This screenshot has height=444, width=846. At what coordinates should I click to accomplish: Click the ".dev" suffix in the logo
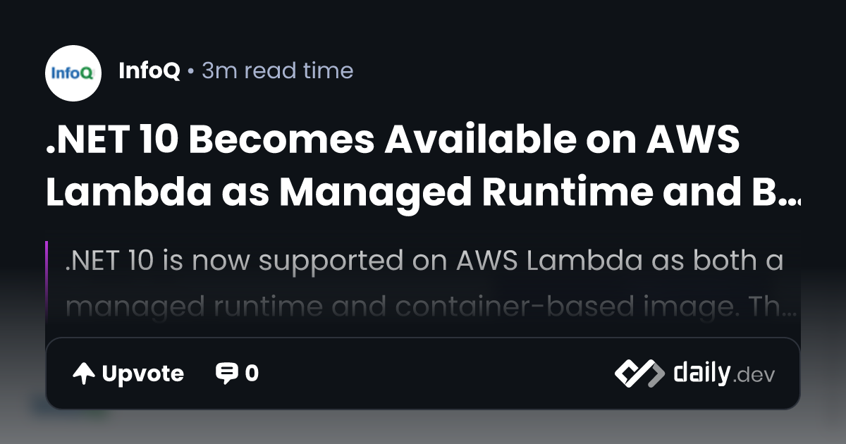754,376
